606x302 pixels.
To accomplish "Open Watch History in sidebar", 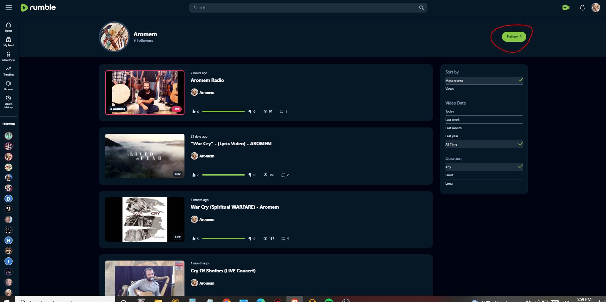I will (8, 101).
